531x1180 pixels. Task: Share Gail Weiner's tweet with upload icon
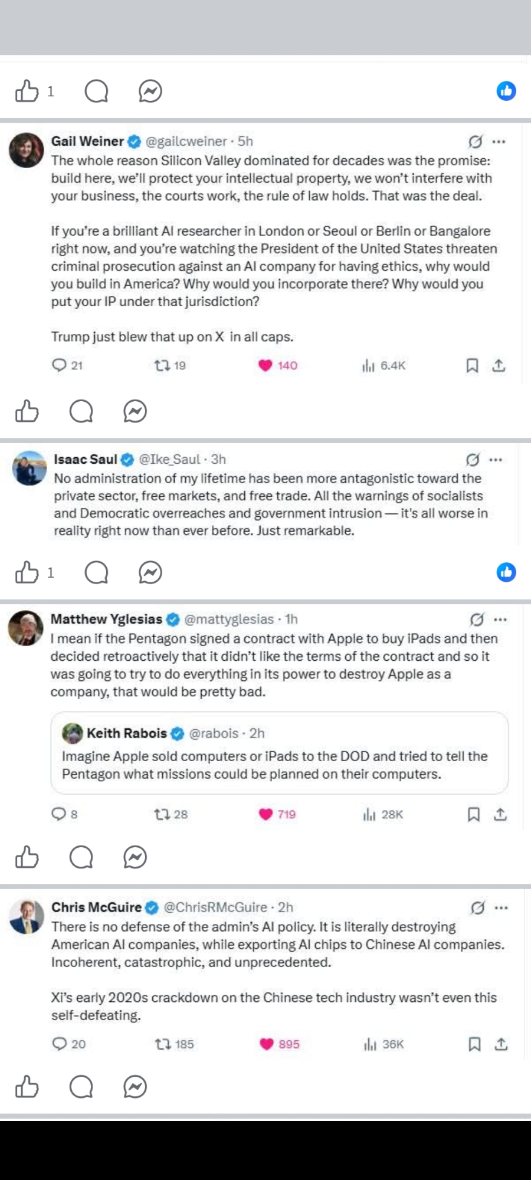tap(499, 366)
